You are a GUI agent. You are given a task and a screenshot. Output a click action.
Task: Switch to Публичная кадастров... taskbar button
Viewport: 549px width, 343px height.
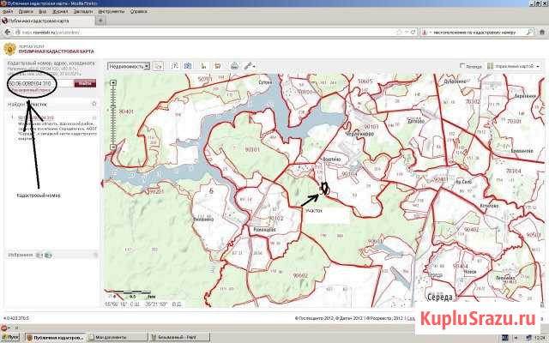tap(55, 337)
